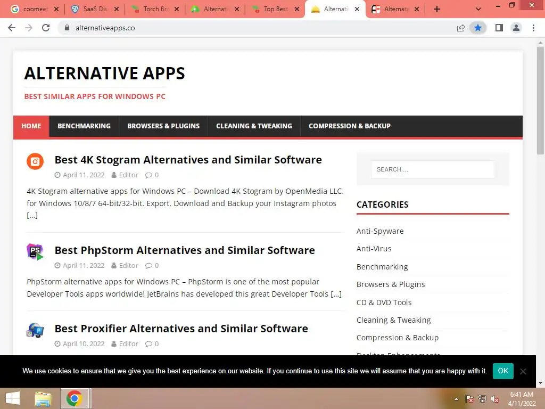This screenshot has width=545, height=409.
Task: Click the ALTERNATIVE APPS site title
Action: [x=105, y=73]
